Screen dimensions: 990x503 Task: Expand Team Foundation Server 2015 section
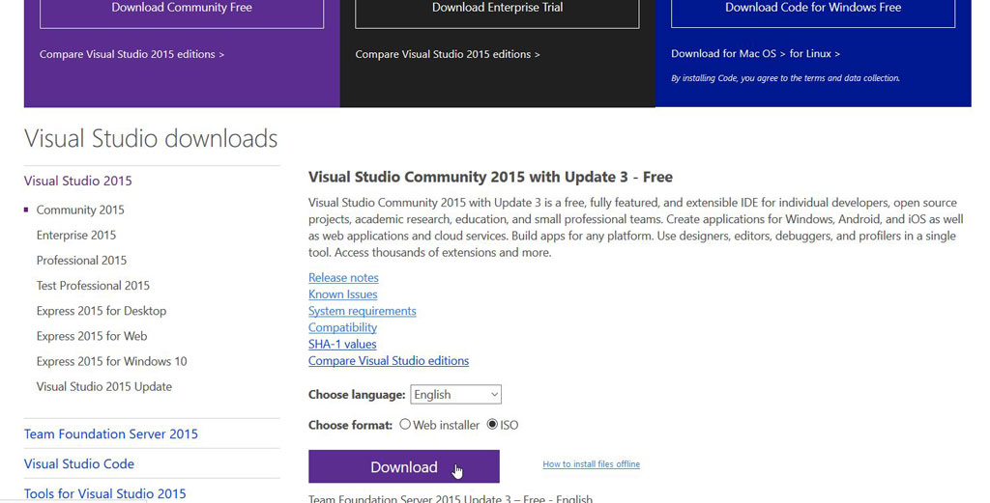pos(111,433)
